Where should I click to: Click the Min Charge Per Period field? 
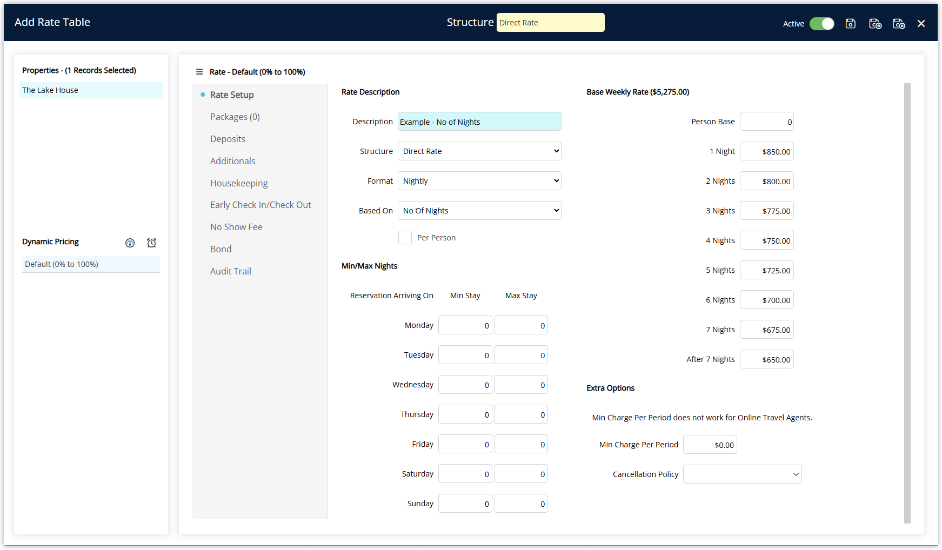click(x=710, y=445)
